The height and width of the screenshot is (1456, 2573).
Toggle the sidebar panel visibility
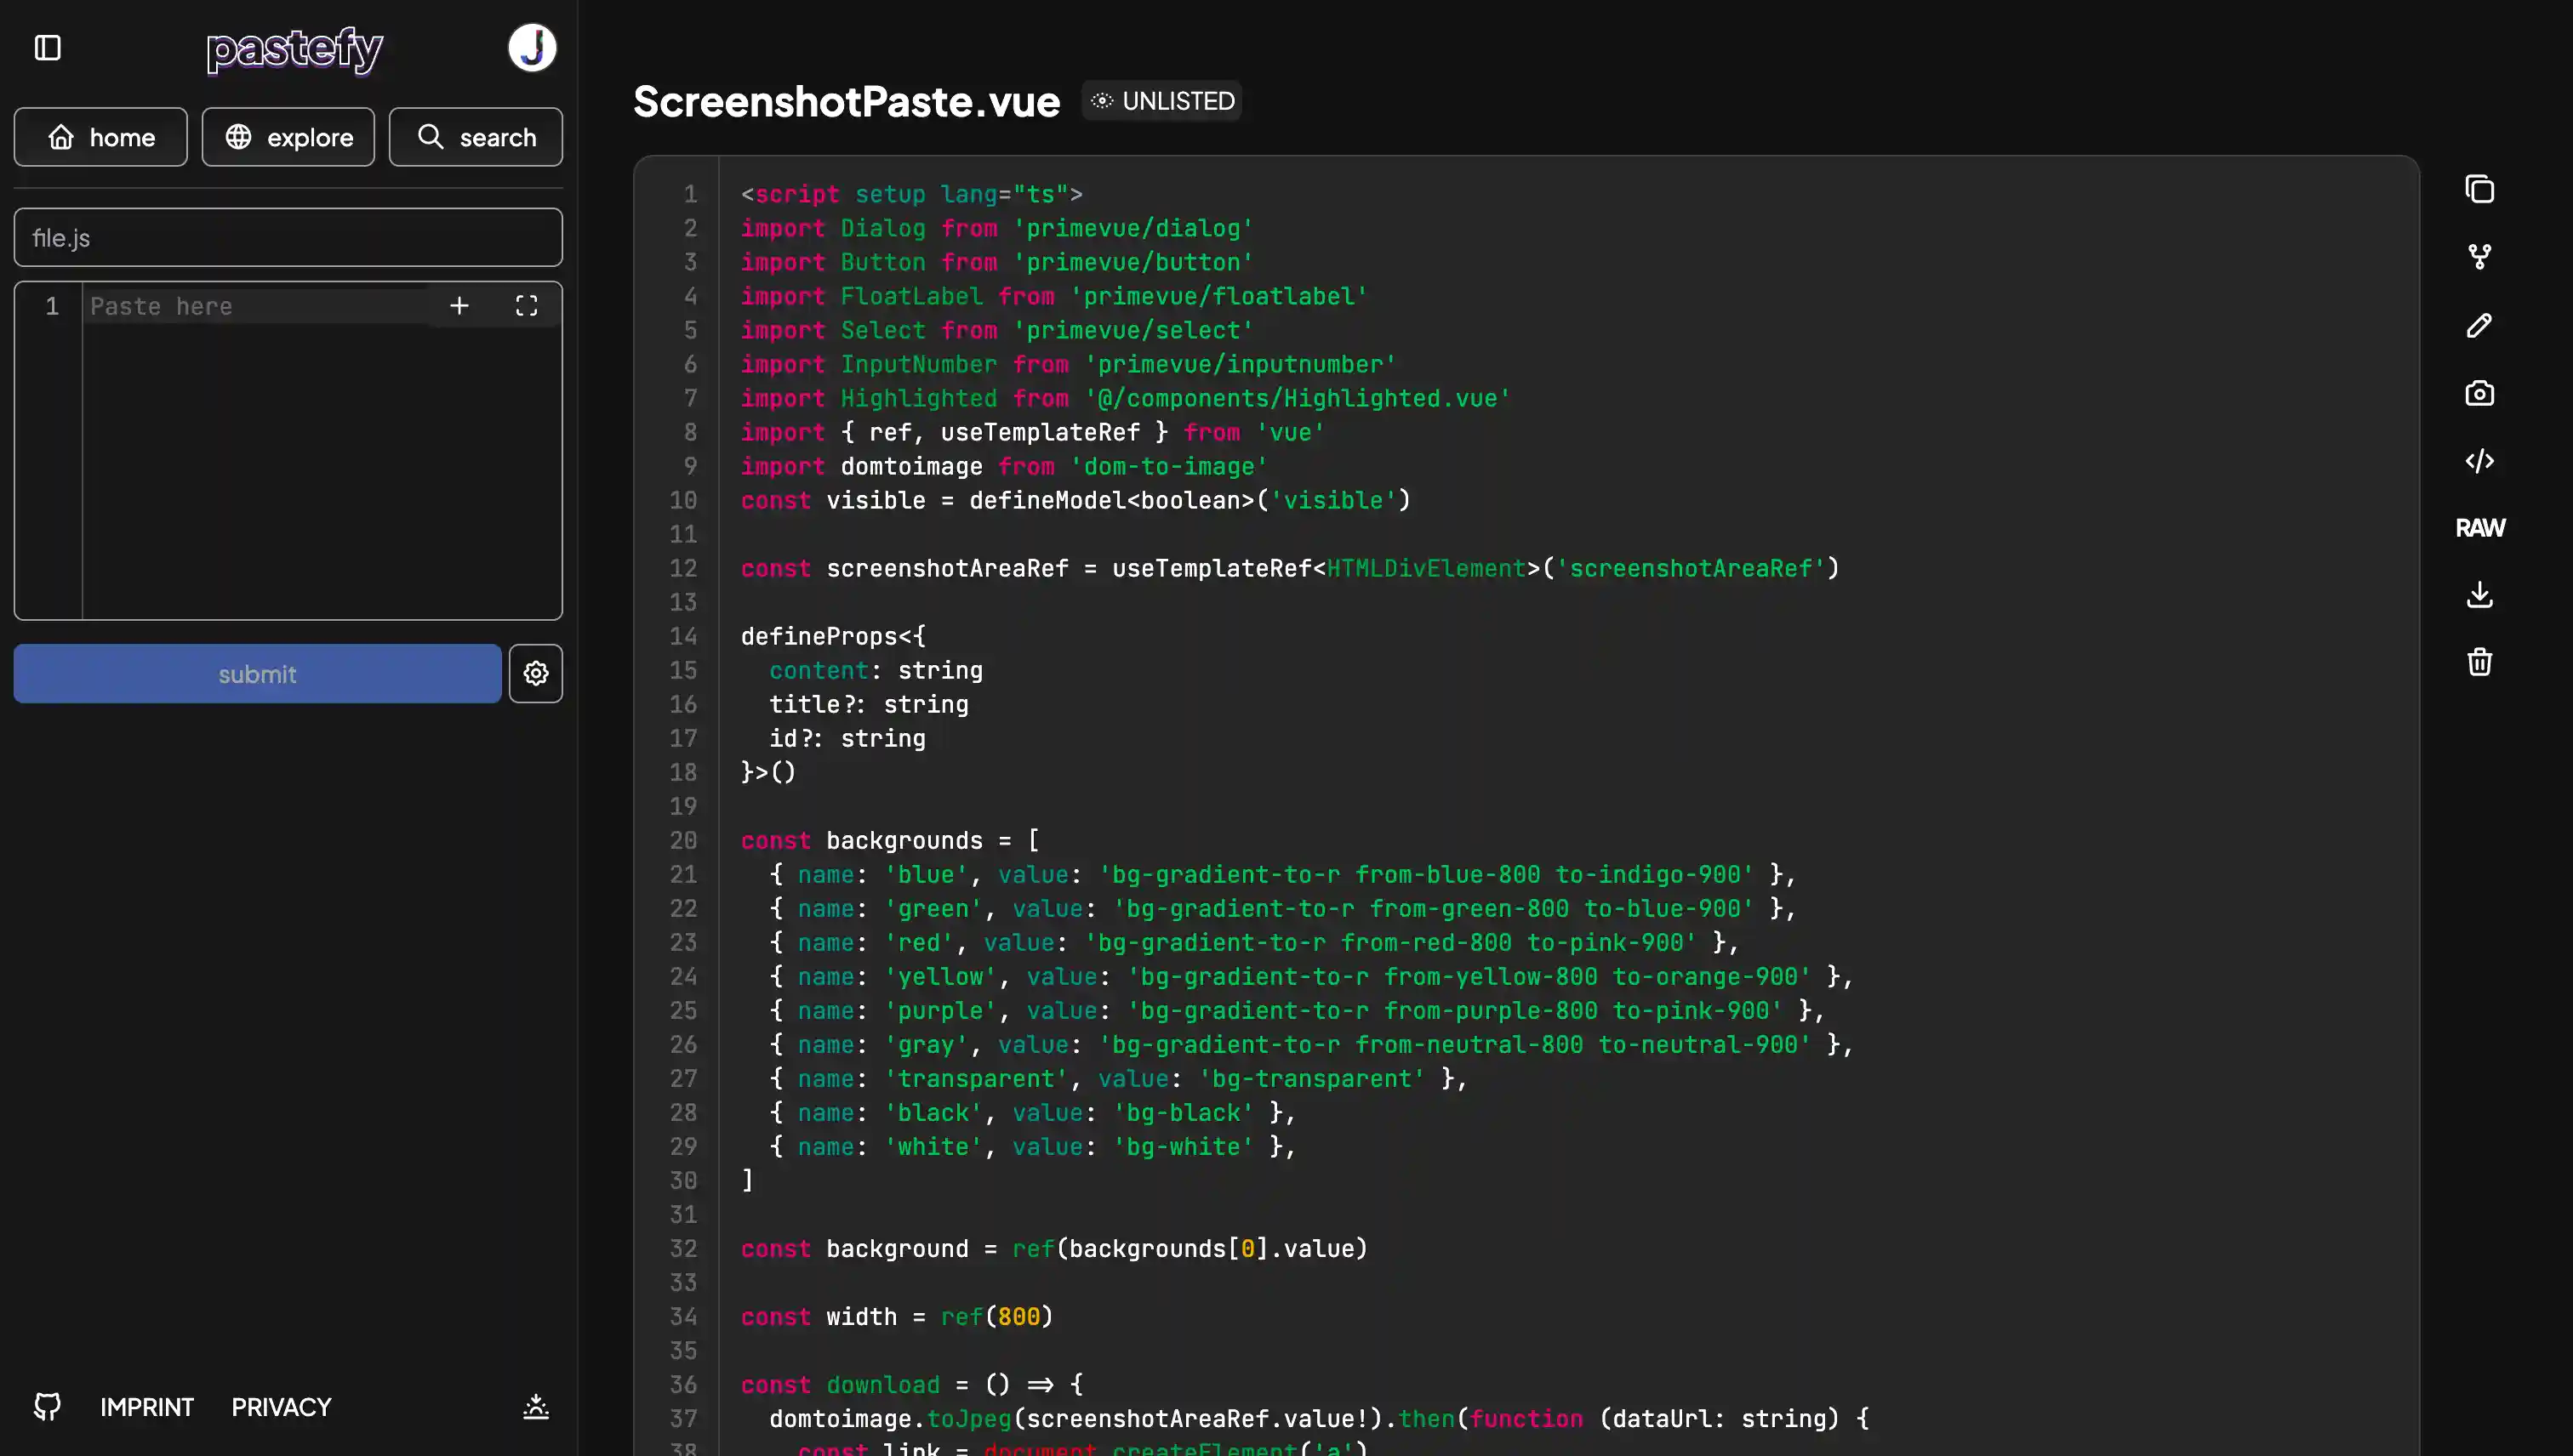pos(48,48)
